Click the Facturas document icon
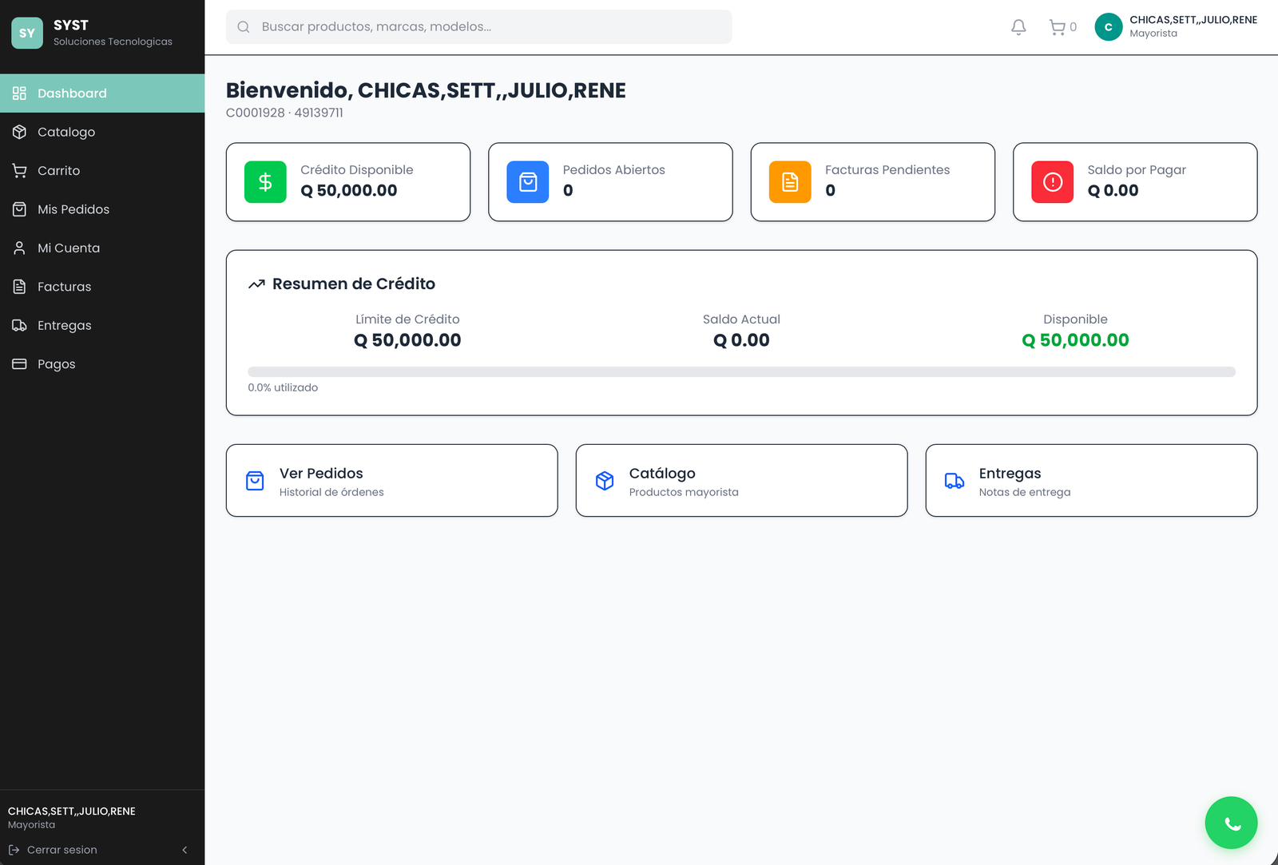The width and height of the screenshot is (1278, 865). point(19,286)
